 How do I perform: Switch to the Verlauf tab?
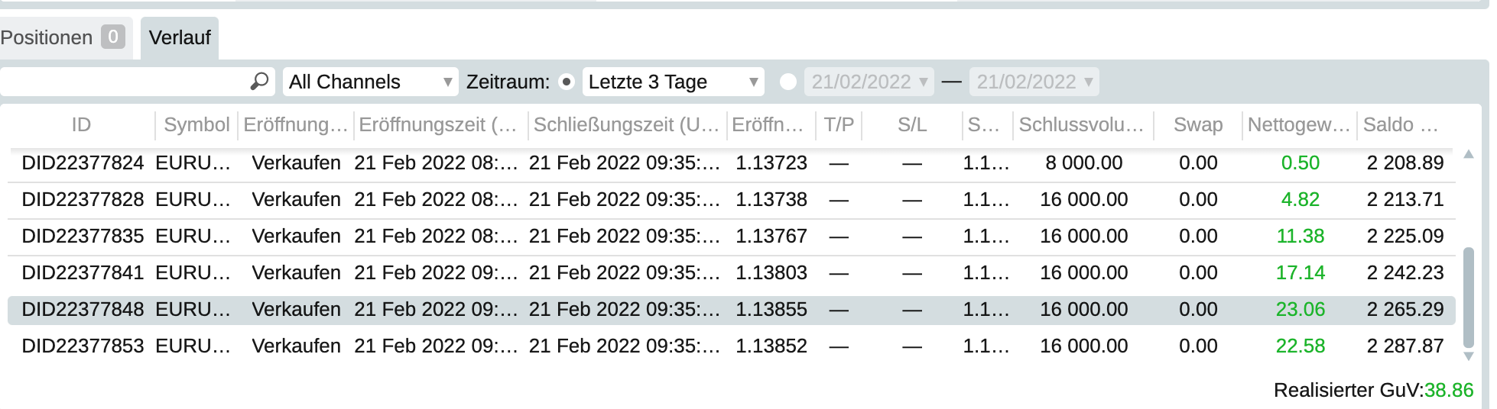pyautogui.click(x=180, y=37)
